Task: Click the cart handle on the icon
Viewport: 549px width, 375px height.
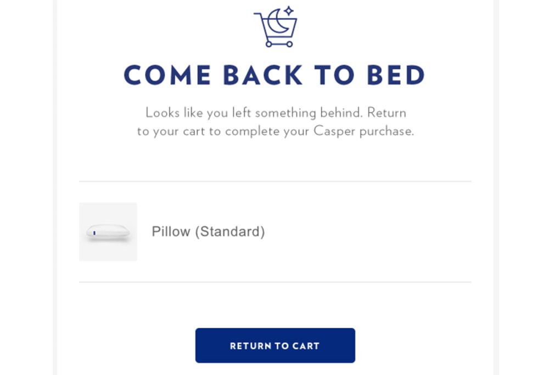Action: (x=258, y=15)
